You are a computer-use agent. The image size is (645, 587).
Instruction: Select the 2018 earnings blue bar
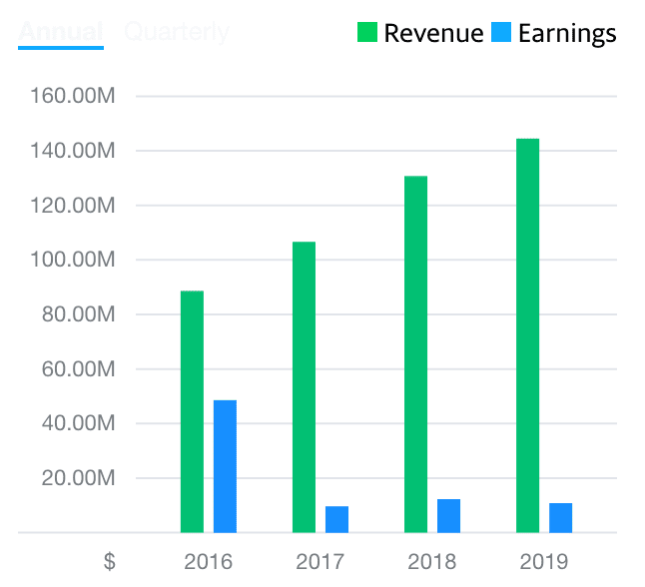point(448,516)
